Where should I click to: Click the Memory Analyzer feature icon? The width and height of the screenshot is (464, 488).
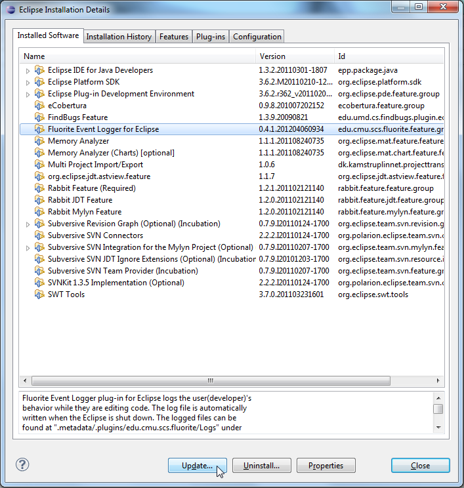click(x=39, y=141)
